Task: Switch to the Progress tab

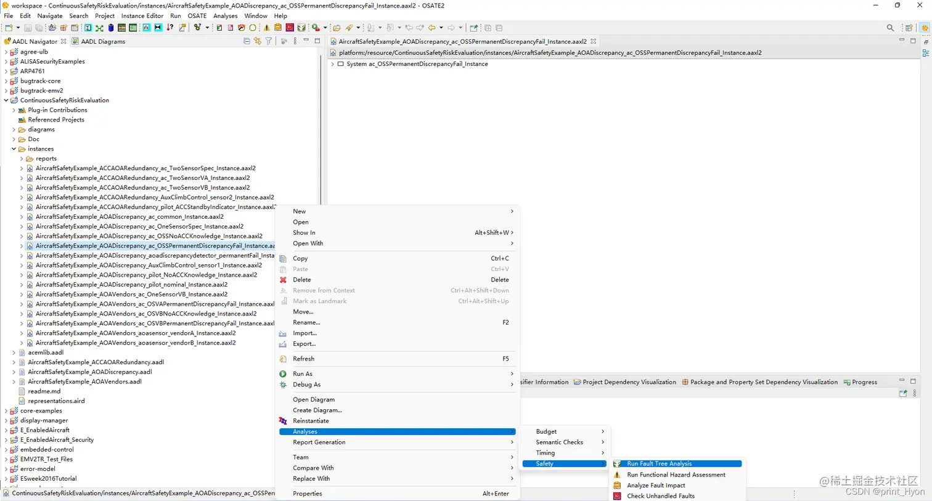Action: 860,382
